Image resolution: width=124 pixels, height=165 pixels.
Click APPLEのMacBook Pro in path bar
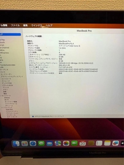point(44,116)
